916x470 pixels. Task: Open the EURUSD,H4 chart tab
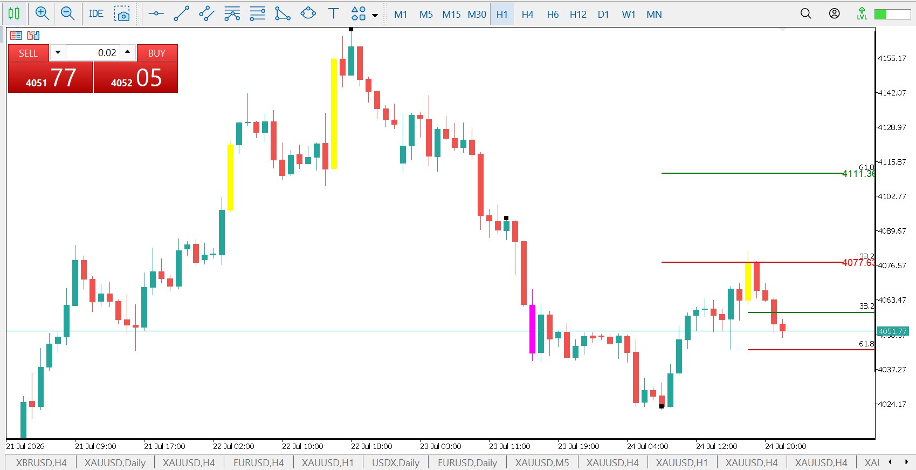[259, 462]
